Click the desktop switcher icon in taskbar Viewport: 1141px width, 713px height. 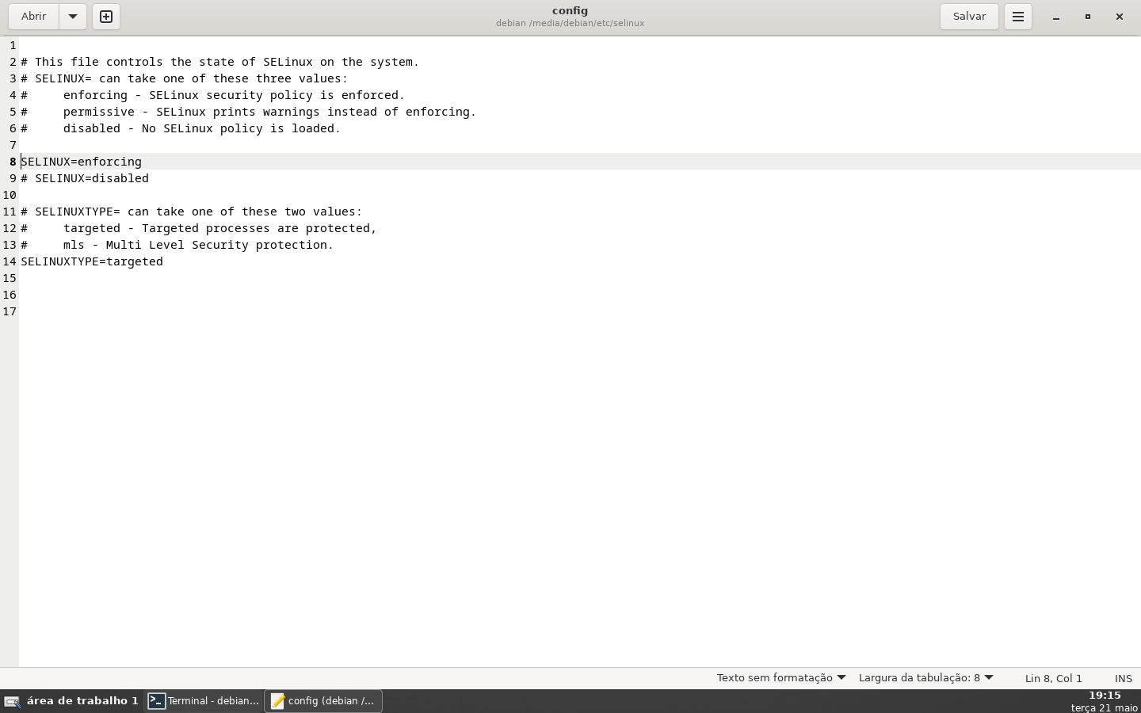pos(12,702)
